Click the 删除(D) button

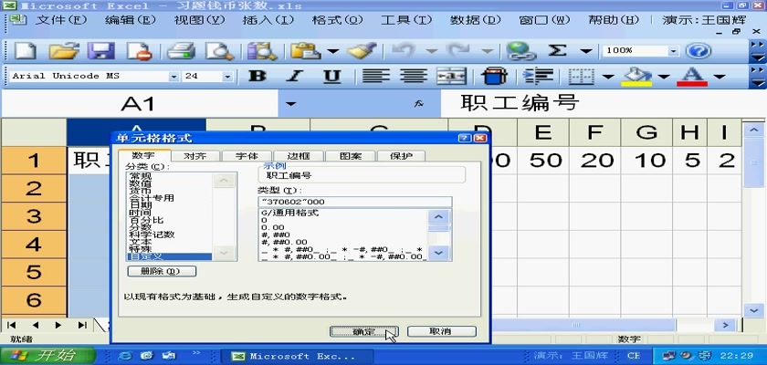(161, 271)
